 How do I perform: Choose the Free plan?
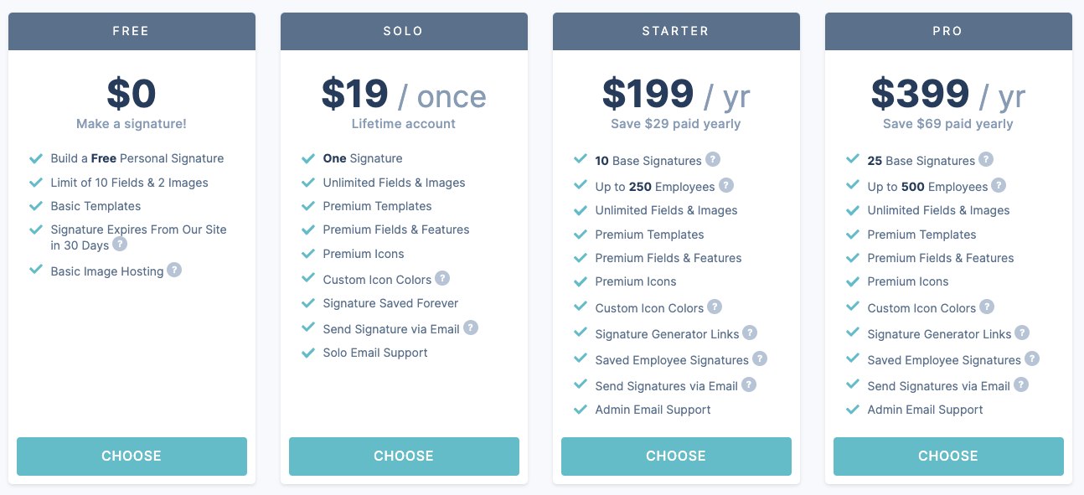(x=132, y=456)
